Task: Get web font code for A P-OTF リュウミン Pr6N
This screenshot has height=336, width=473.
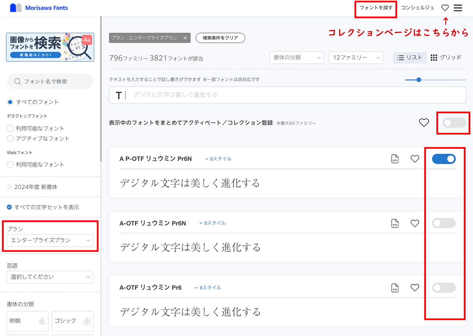Action: click(395, 159)
